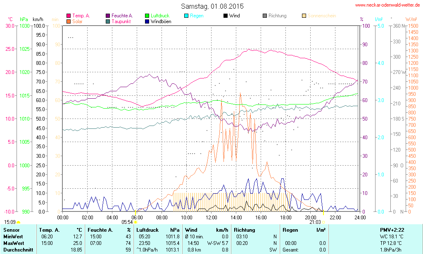This screenshot has width=423, height=254.
Task: Click the Sonnenschein legend swatch
Action: coord(304,16)
